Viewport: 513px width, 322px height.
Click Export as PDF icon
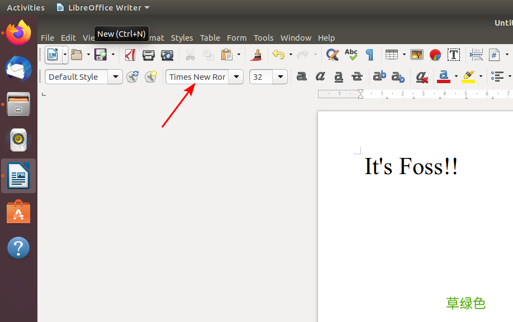(130, 55)
